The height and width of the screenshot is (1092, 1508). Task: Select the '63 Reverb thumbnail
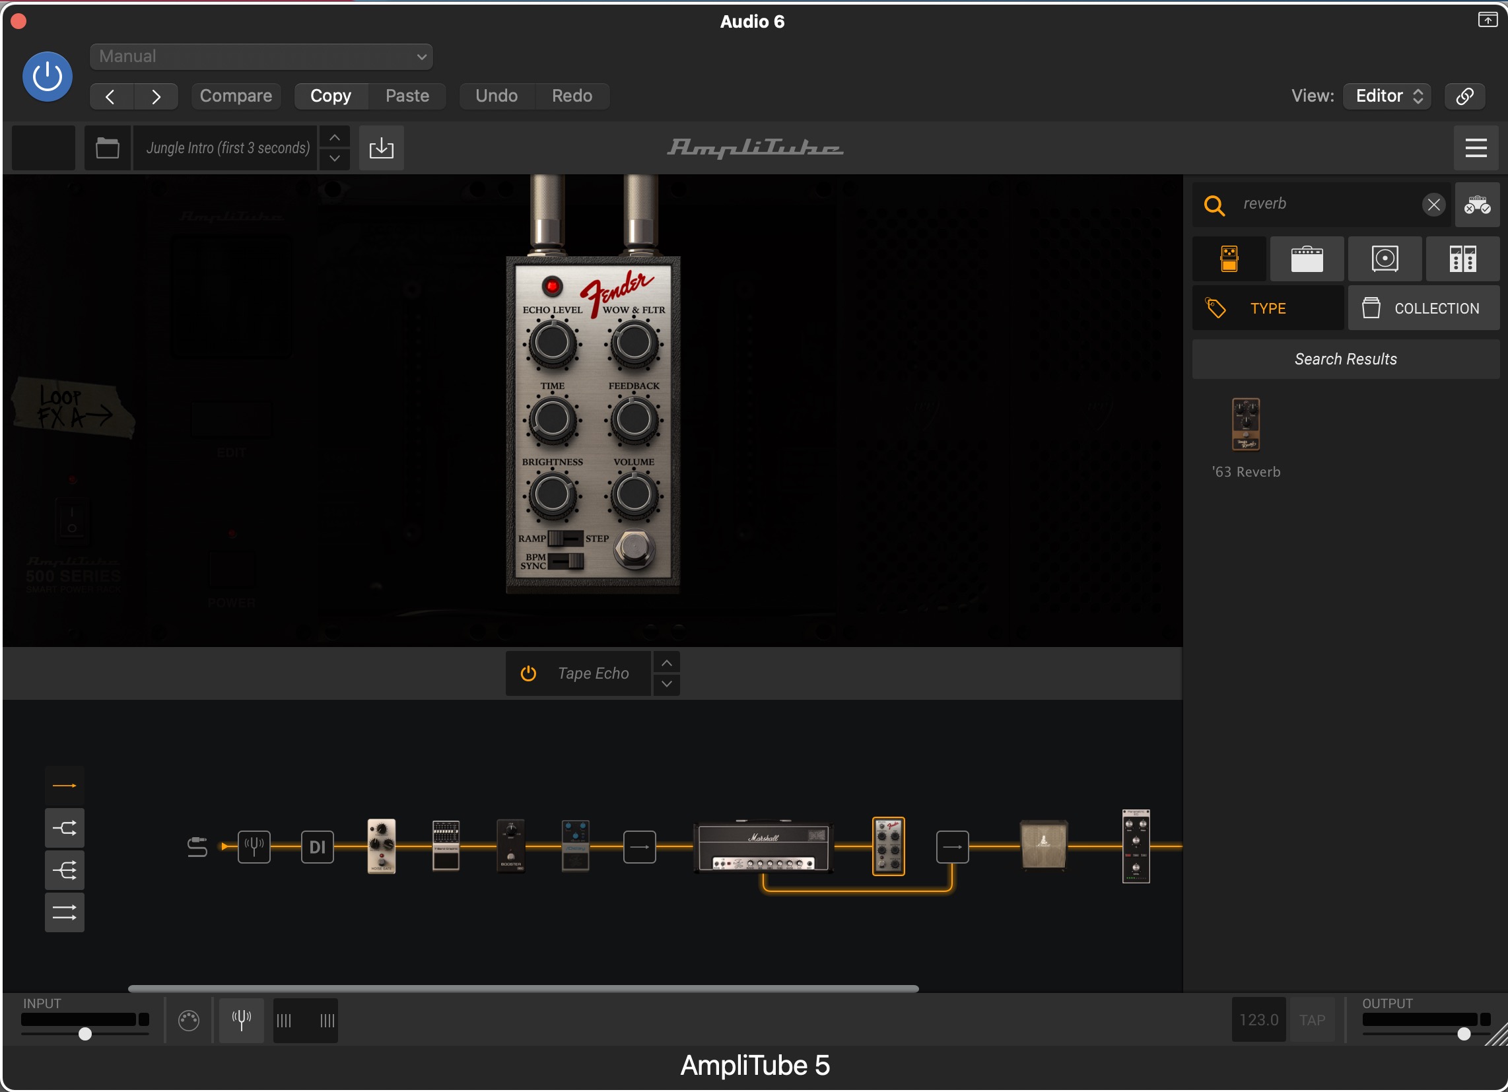click(1245, 425)
